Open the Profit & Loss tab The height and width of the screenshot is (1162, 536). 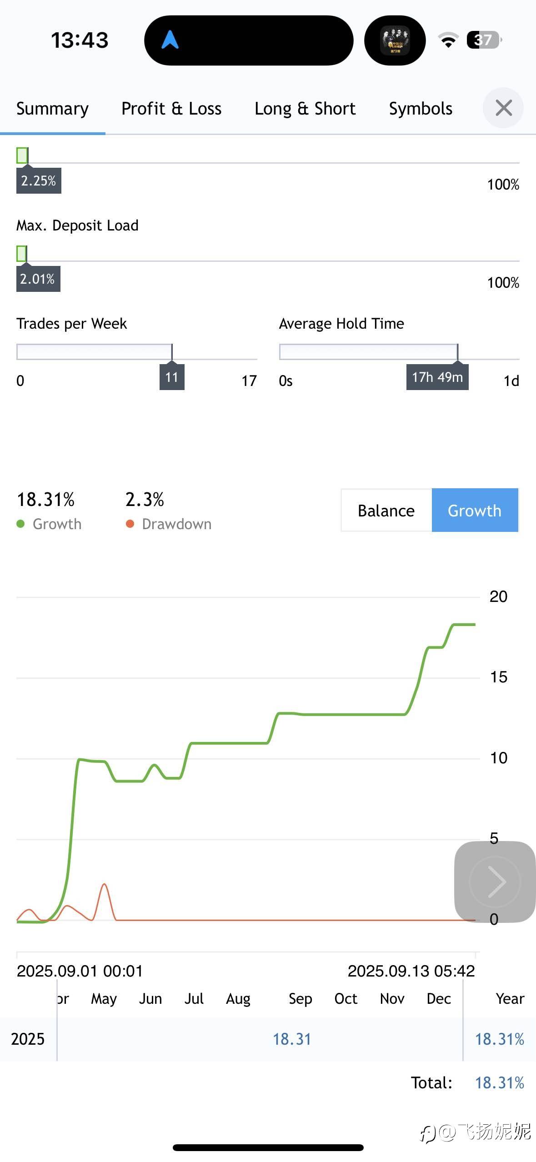pos(171,109)
